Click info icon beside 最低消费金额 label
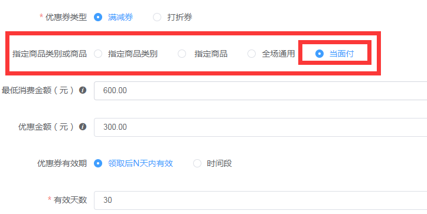 click(83, 90)
